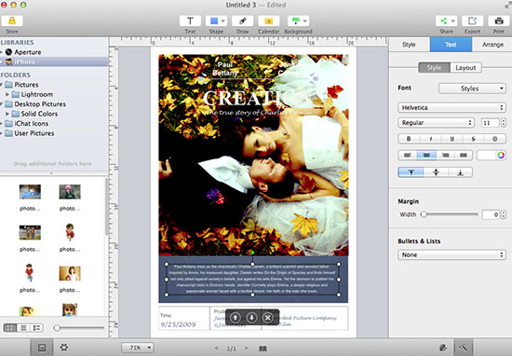The width and height of the screenshot is (512, 356).
Task: Click the outline text style button
Action: click(494, 139)
